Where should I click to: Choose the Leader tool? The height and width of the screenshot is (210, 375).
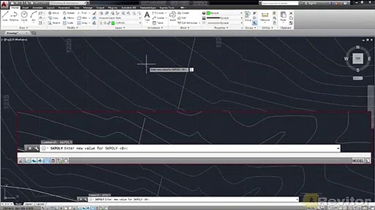click(x=158, y=18)
